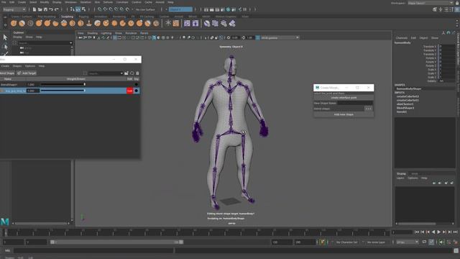Click the "<<<" button beside blend shape field
Image resolution: width=460 pixels, height=259 pixels.
click(369, 109)
